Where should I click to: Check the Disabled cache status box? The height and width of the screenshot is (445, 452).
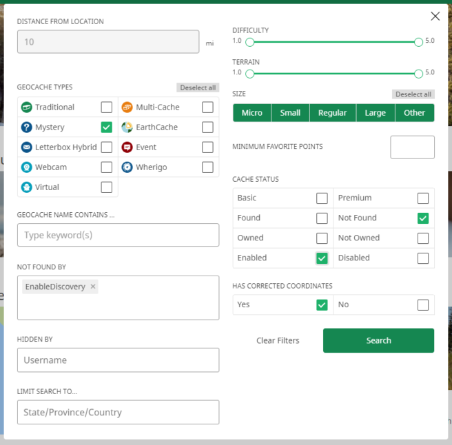[423, 258]
